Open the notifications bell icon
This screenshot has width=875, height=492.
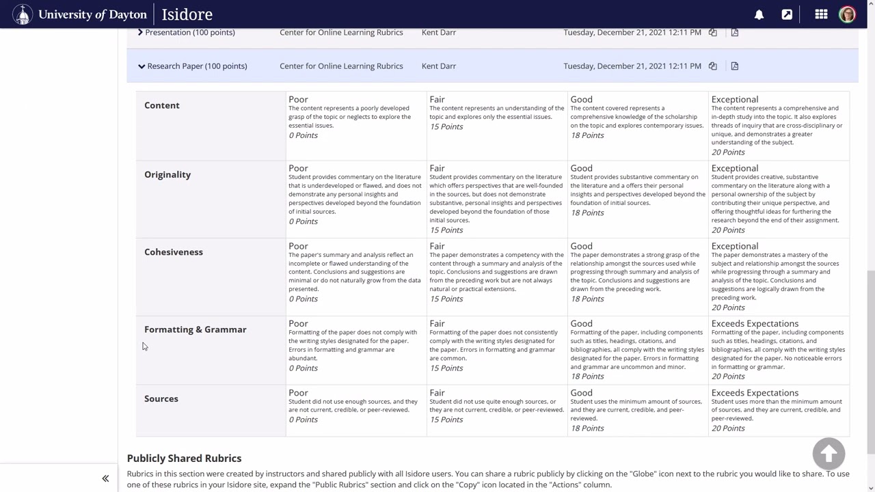click(759, 14)
